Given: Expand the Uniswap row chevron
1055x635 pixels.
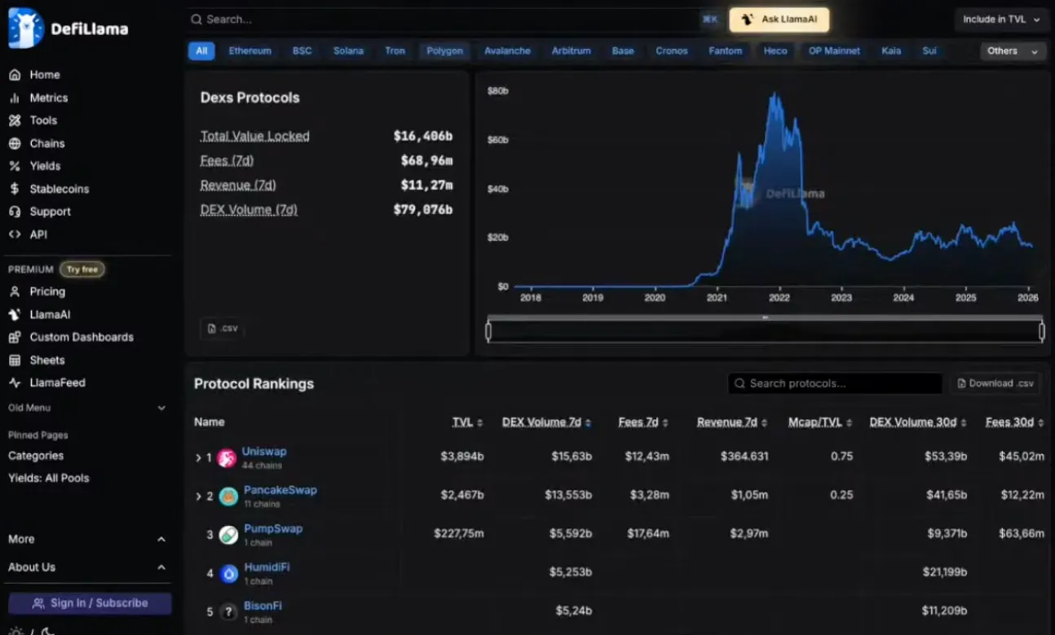Looking at the screenshot, I should point(198,458).
